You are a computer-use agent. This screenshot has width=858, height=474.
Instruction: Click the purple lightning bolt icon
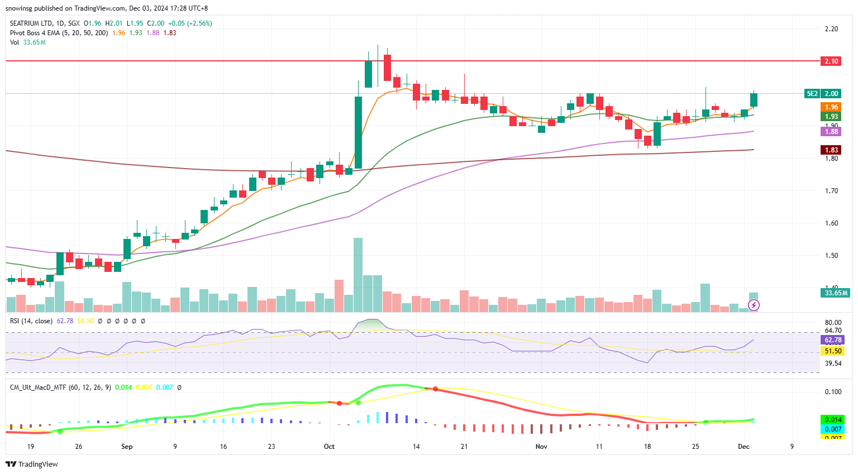point(754,305)
